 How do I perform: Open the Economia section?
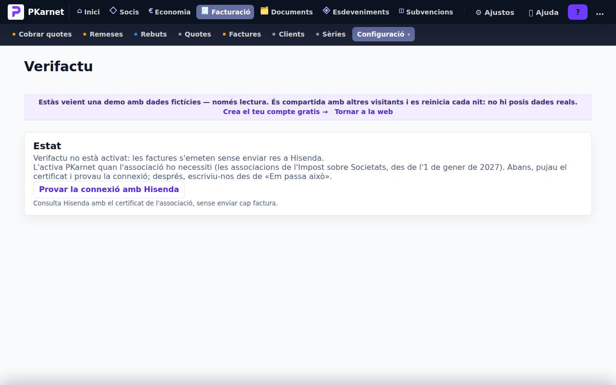pos(169,12)
